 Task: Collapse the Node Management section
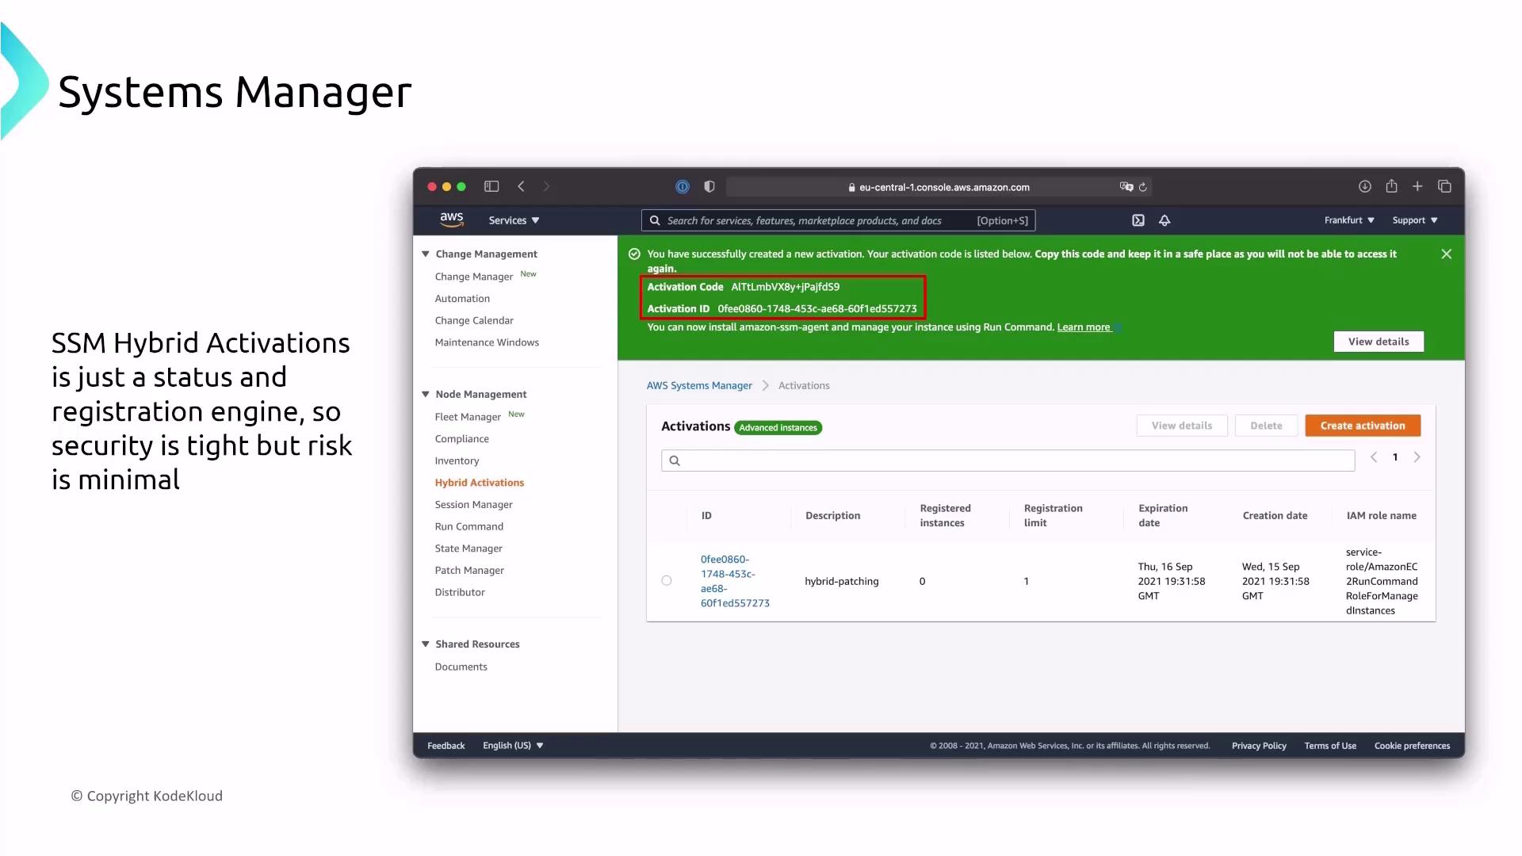click(x=426, y=394)
